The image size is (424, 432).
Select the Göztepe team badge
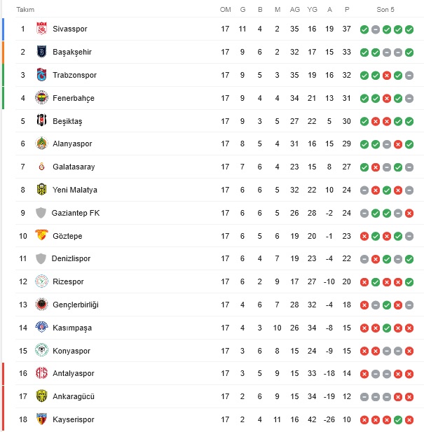pyautogui.click(x=41, y=235)
